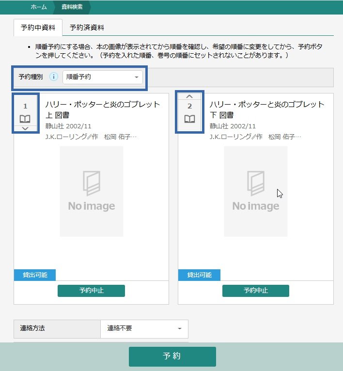Click the large 予約 button at the bottom
The width and height of the screenshot is (343, 371).
point(172,356)
